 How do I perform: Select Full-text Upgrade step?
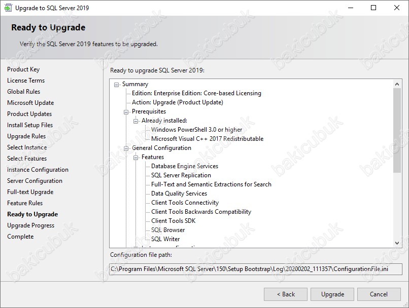(x=30, y=192)
